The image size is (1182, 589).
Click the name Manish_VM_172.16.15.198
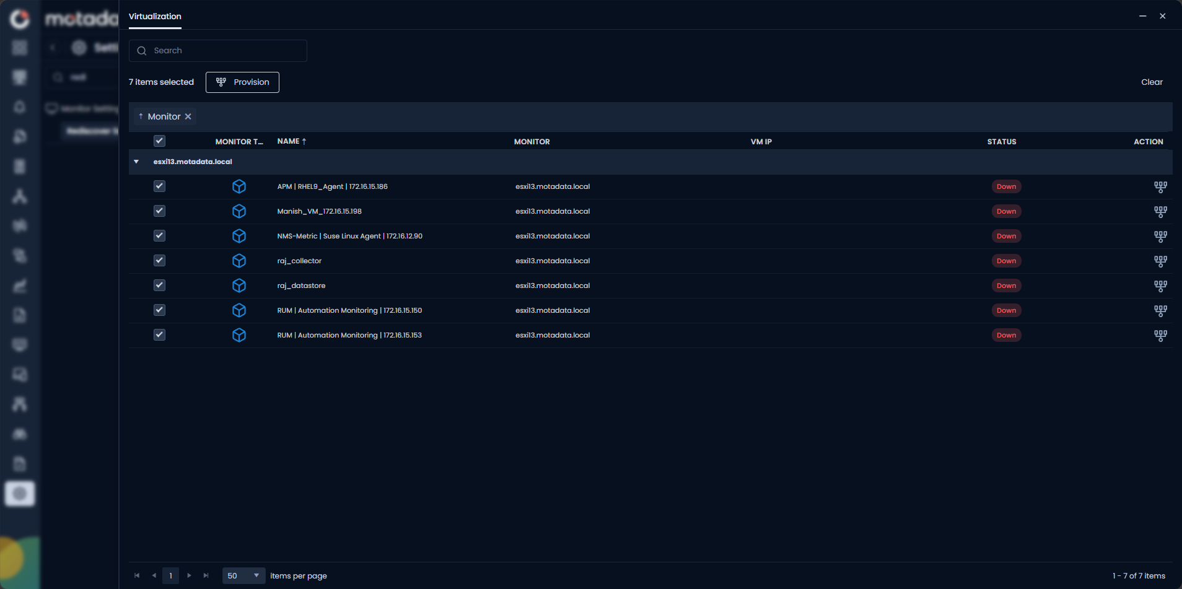pyautogui.click(x=319, y=211)
